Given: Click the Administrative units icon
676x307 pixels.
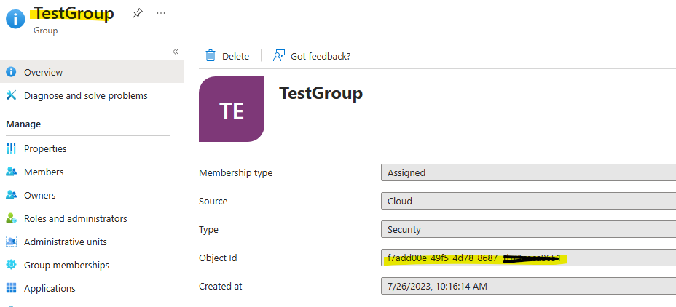Looking at the screenshot, I should point(11,242).
